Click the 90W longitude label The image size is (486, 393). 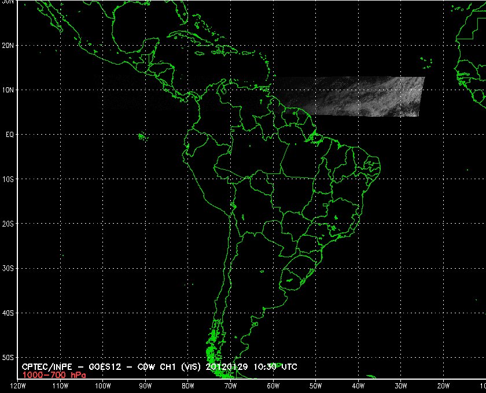point(145,386)
